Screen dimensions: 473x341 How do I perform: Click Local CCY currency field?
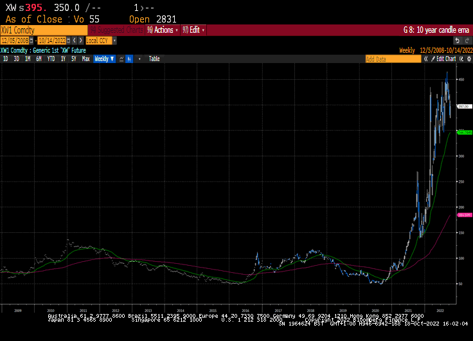pos(99,41)
